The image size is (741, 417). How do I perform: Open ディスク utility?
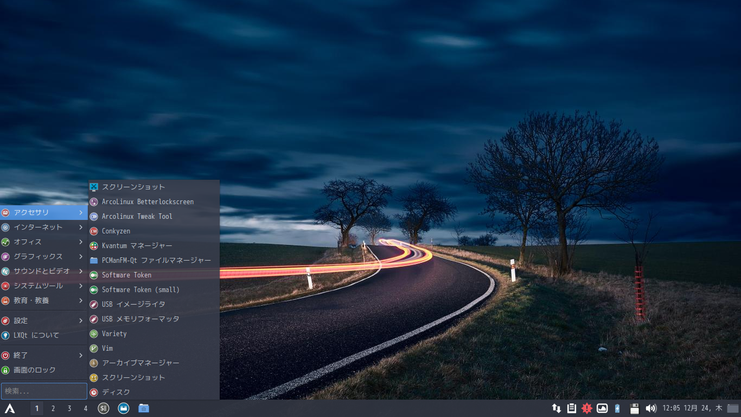pyautogui.click(x=154, y=392)
